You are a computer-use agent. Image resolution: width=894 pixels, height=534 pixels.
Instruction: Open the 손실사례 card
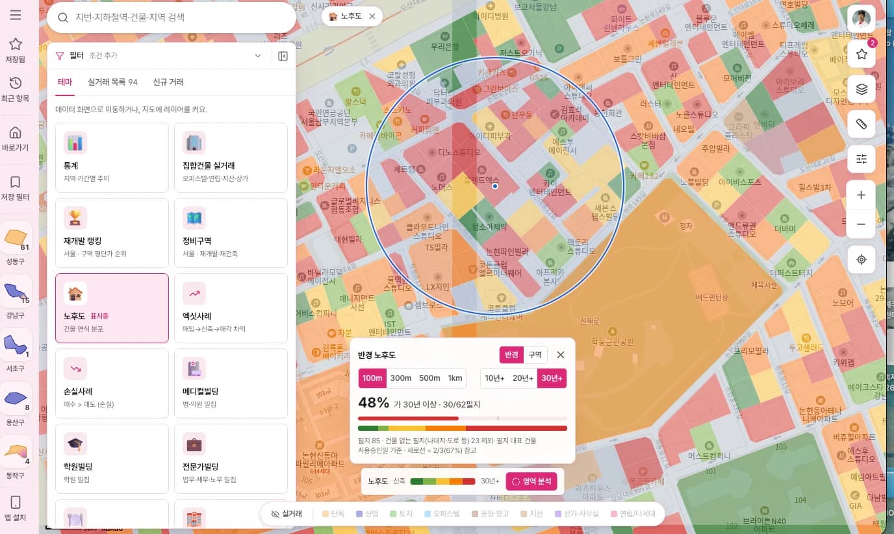tap(112, 383)
